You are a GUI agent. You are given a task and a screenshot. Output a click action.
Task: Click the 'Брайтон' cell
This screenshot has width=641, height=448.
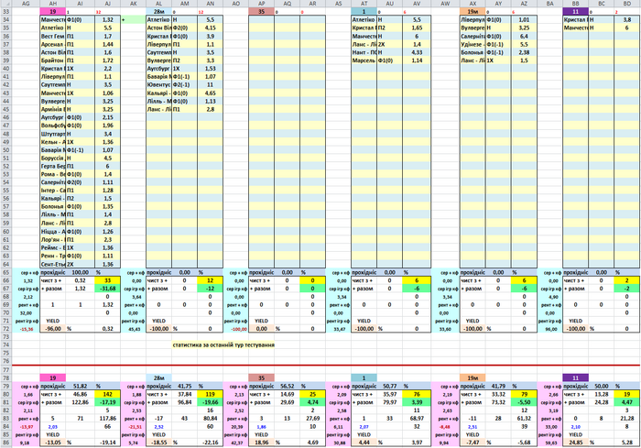[x=53, y=60]
